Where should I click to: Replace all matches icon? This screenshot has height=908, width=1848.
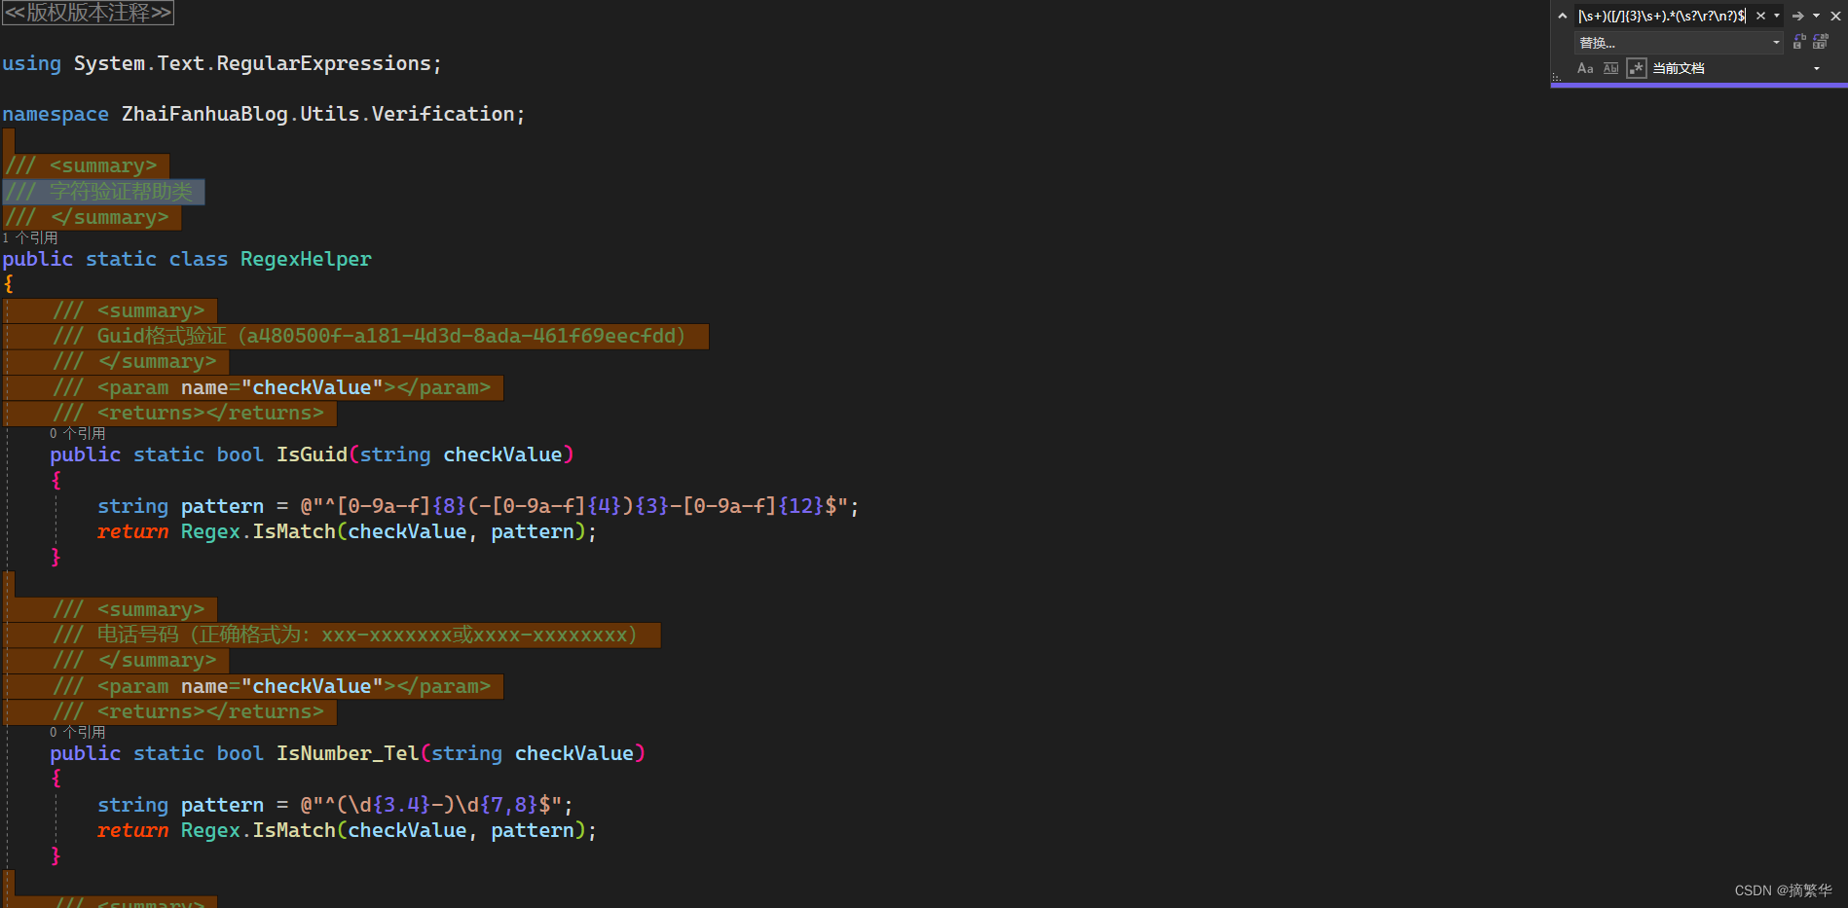(1821, 42)
